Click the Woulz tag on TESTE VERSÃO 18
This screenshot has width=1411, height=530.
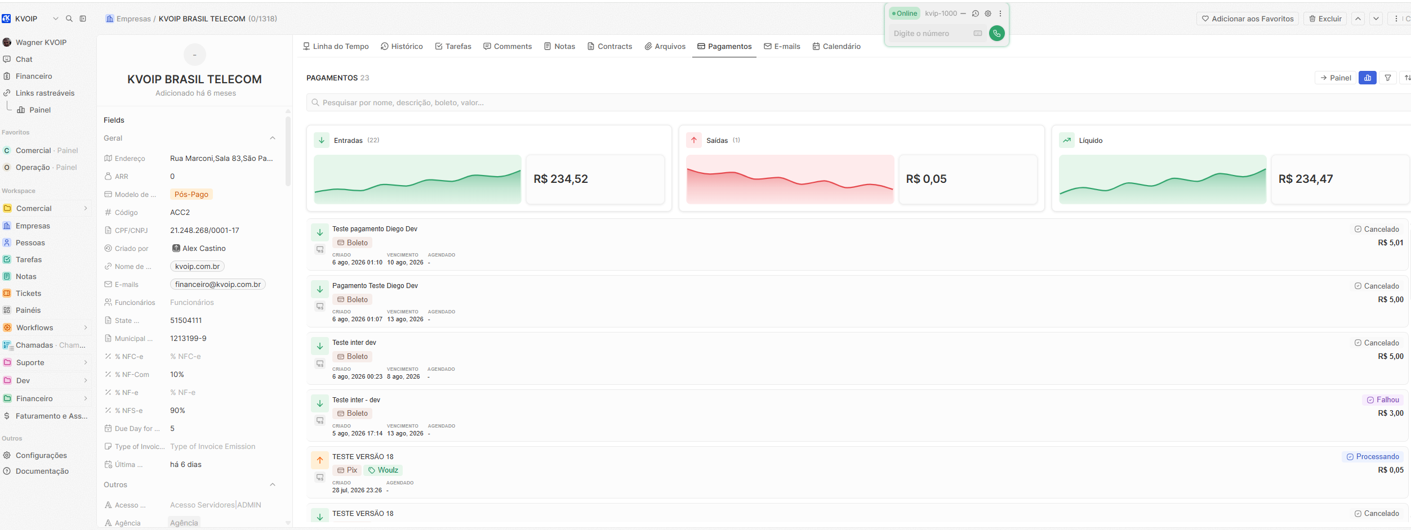point(383,470)
